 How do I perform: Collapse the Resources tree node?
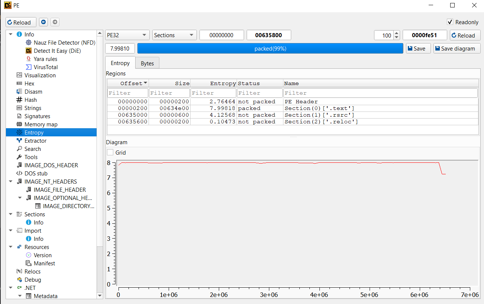point(10,247)
